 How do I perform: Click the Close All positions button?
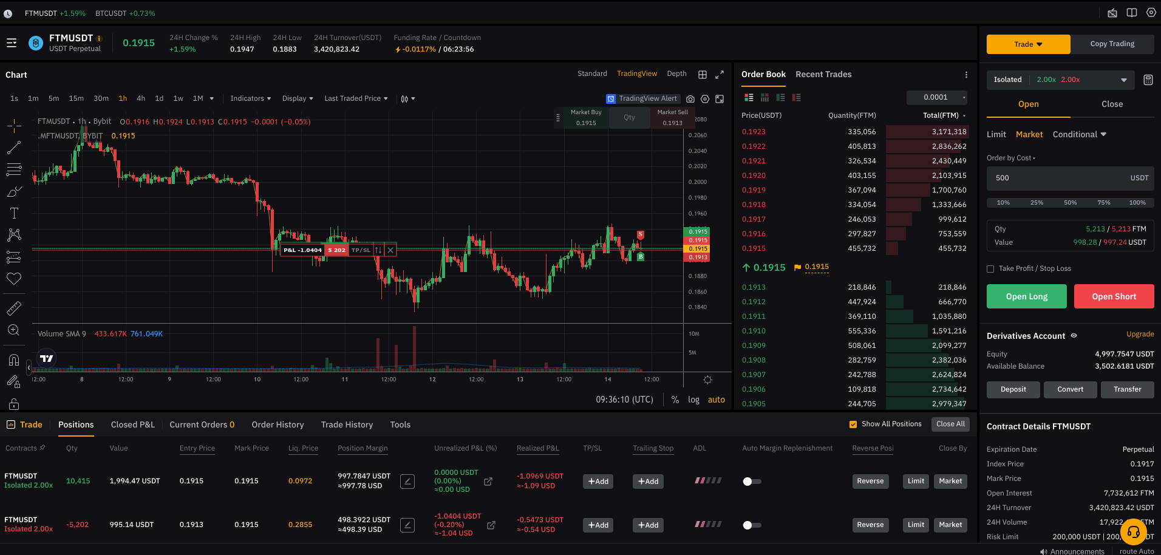click(950, 424)
